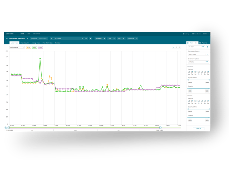The width and height of the screenshot is (229, 172).
Task: Click the Inbound duration 36:00 field
Action: [207, 120]
